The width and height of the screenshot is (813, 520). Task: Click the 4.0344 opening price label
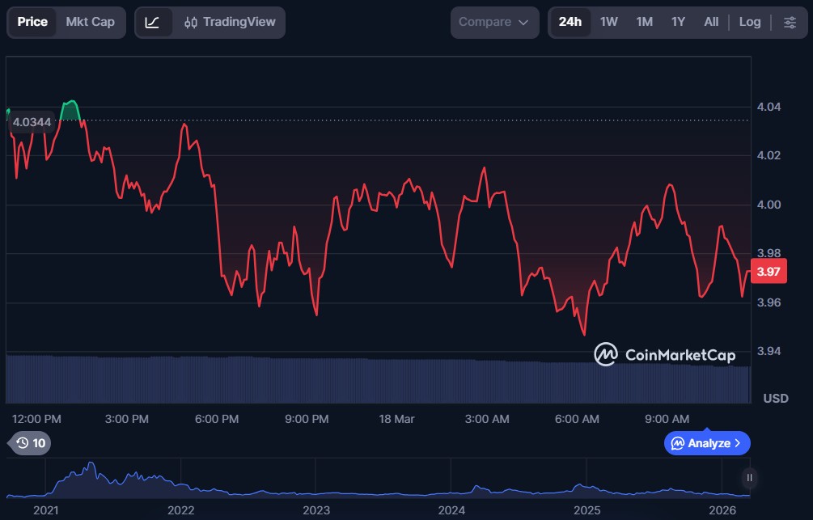pos(32,123)
